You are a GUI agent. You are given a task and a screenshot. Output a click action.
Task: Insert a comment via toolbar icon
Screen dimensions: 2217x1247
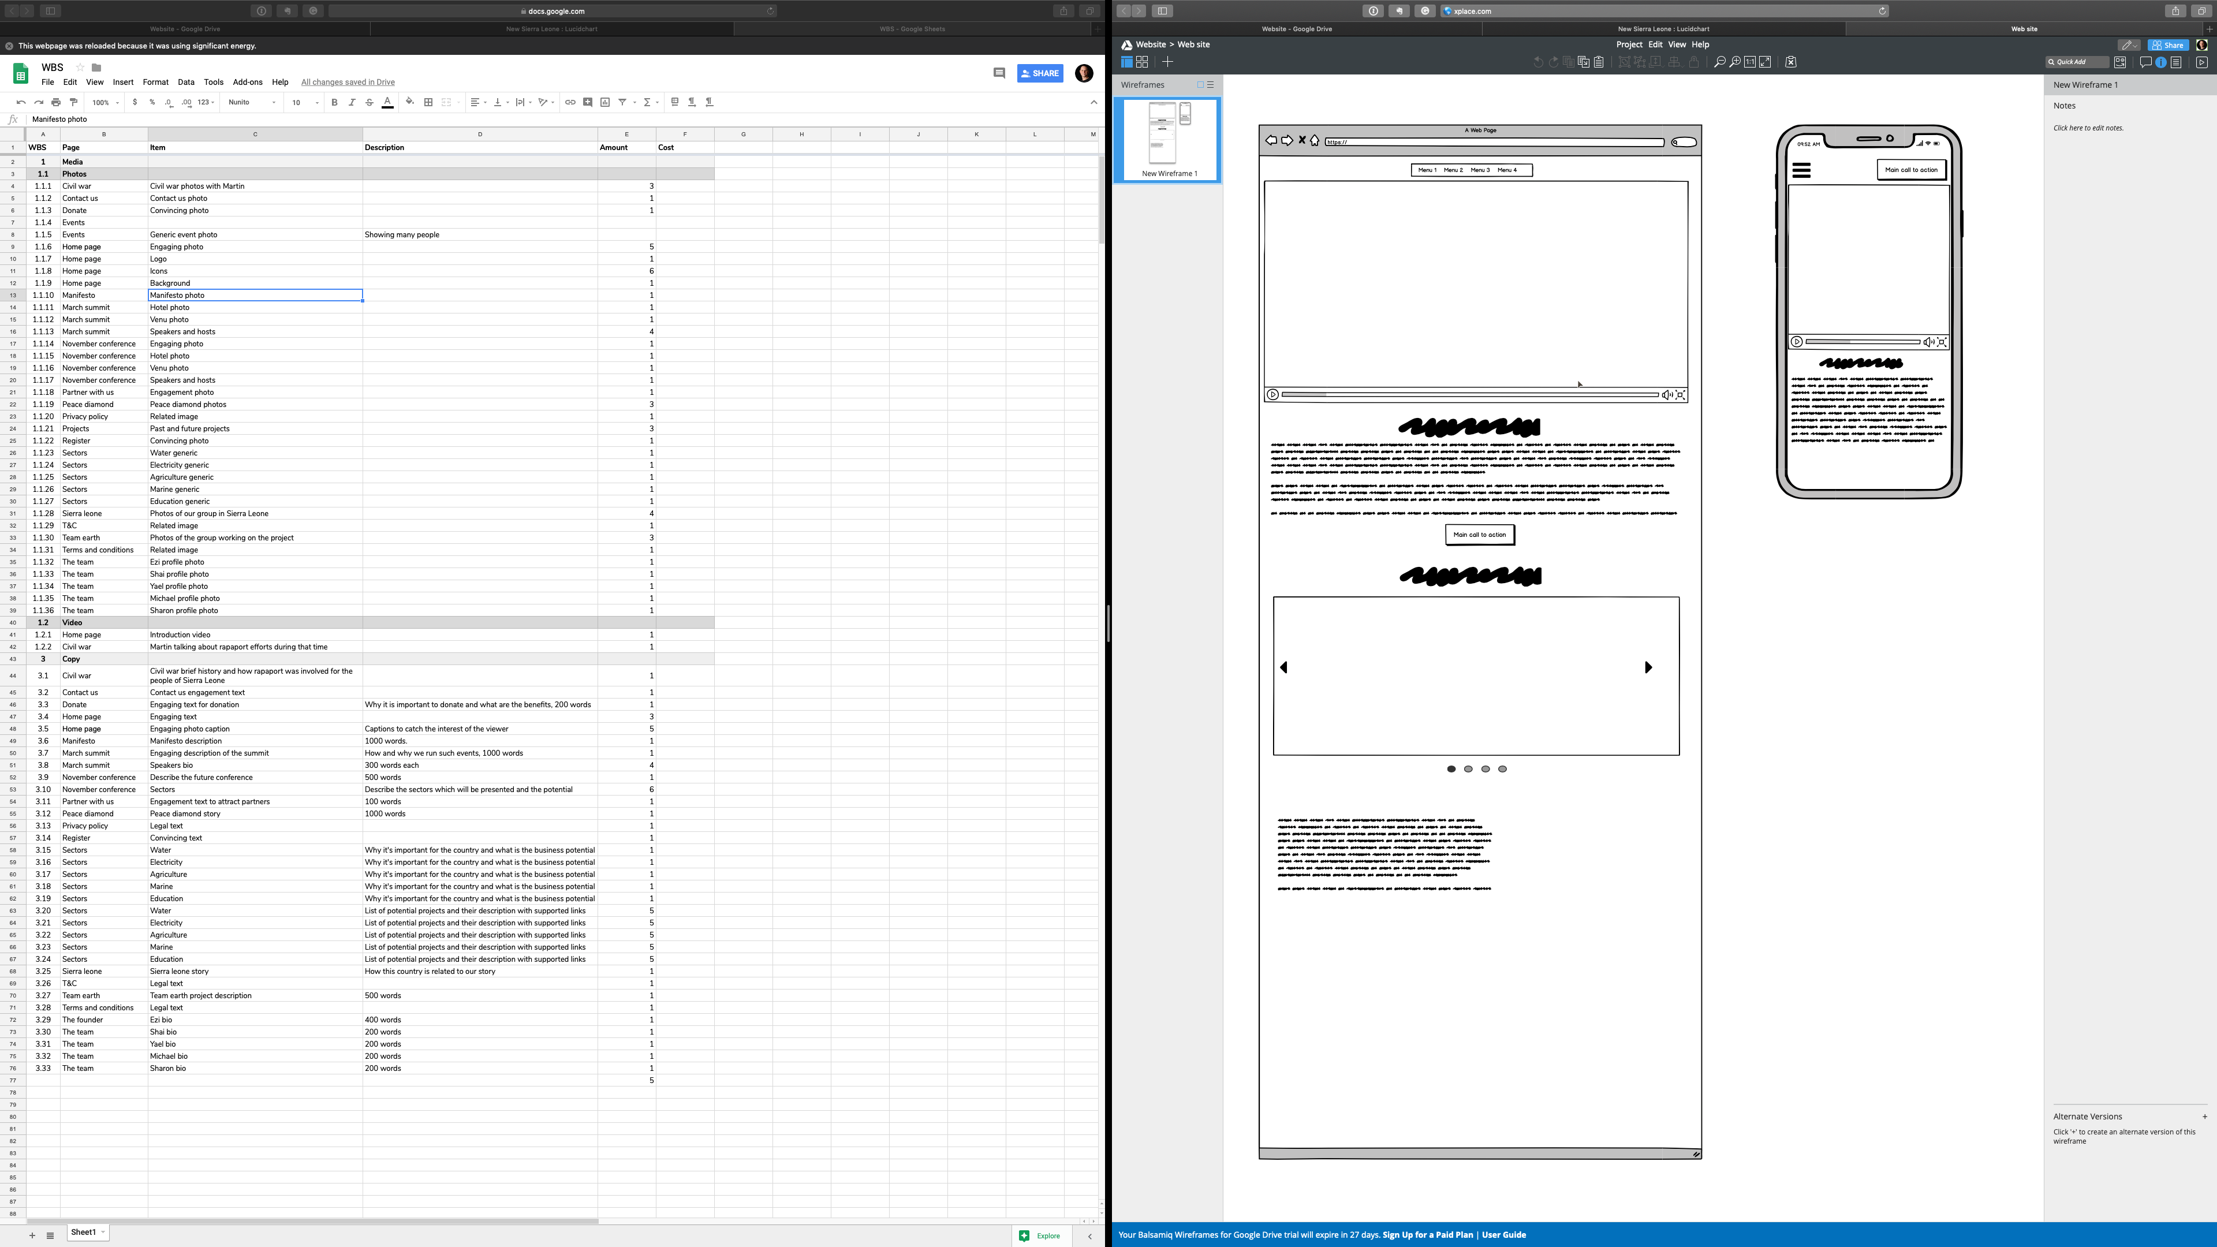click(x=588, y=102)
